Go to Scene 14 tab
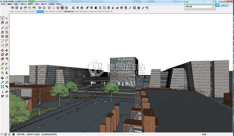234x136 pixels. click(x=108, y=11)
